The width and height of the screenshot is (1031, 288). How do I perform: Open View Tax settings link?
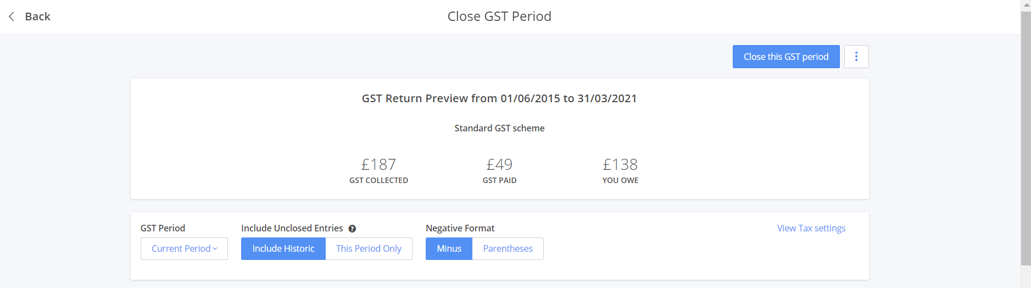[x=811, y=228]
